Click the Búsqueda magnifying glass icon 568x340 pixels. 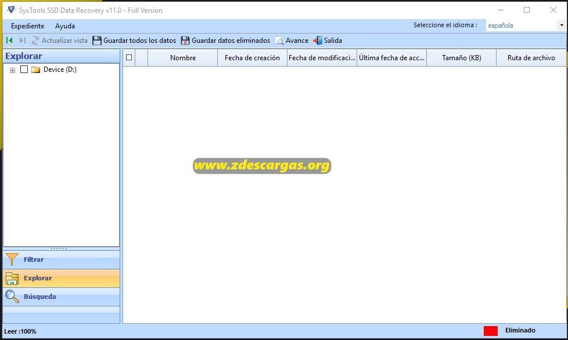pyautogui.click(x=12, y=297)
